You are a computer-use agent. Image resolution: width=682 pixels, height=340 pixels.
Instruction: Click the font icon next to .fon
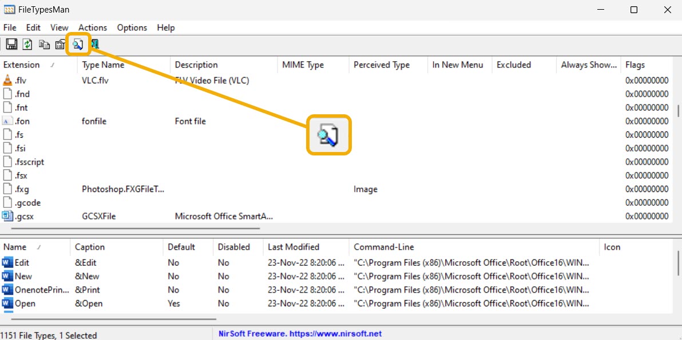click(x=7, y=121)
